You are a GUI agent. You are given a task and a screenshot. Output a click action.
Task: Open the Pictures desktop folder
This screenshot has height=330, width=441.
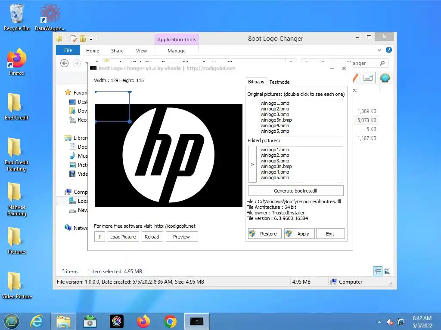(x=17, y=241)
